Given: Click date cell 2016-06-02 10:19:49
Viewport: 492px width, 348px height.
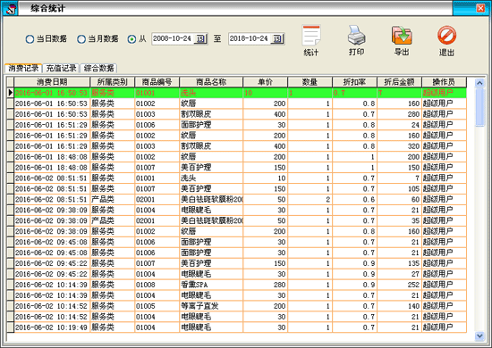Looking at the screenshot, I should [x=52, y=327].
